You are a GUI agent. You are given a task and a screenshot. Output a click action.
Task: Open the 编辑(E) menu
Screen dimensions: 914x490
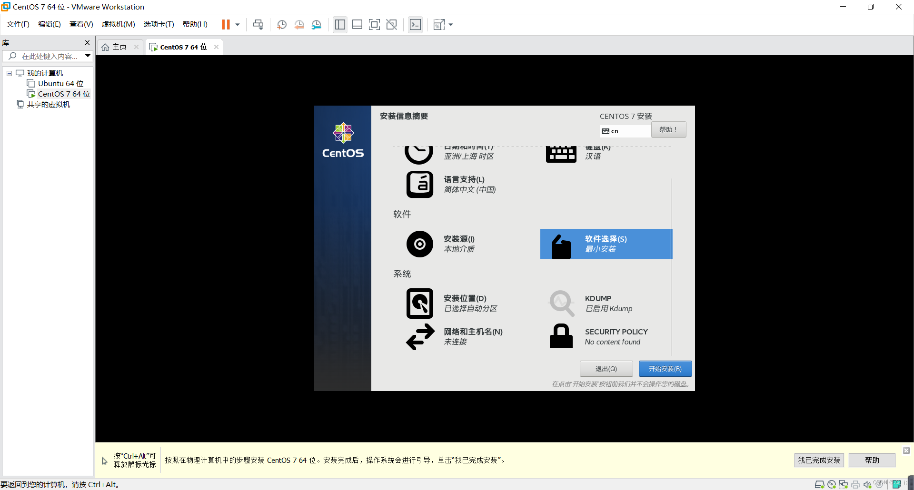pyautogui.click(x=50, y=24)
